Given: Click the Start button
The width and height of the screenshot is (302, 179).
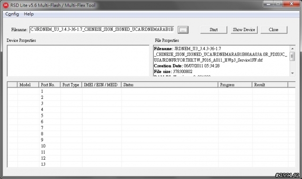Looking at the screenshot, I should pyautogui.click(x=214, y=30).
